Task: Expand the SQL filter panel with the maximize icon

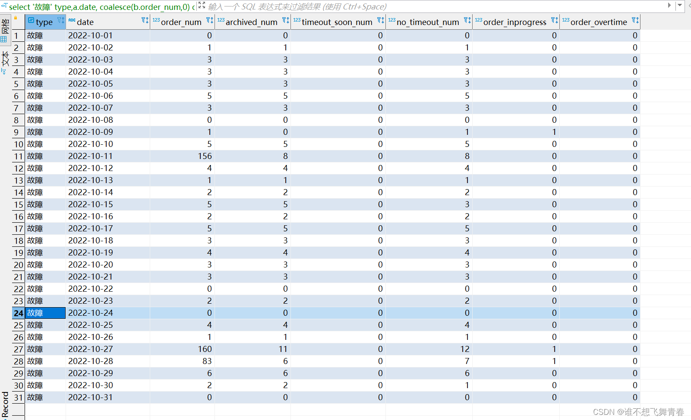Action: pos(202,6)
